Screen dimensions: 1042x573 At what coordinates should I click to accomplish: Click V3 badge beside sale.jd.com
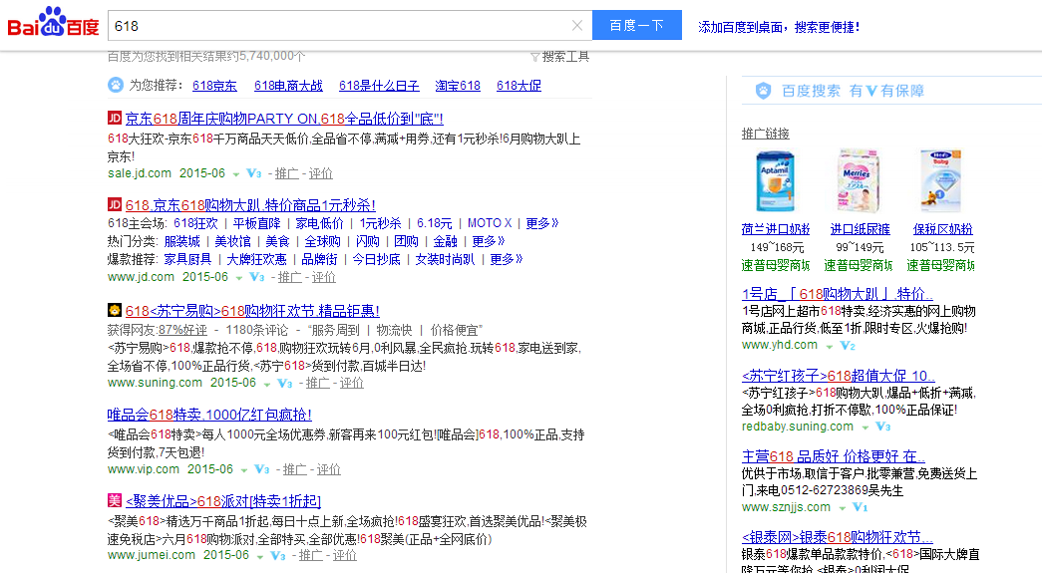tap(254, 173)
